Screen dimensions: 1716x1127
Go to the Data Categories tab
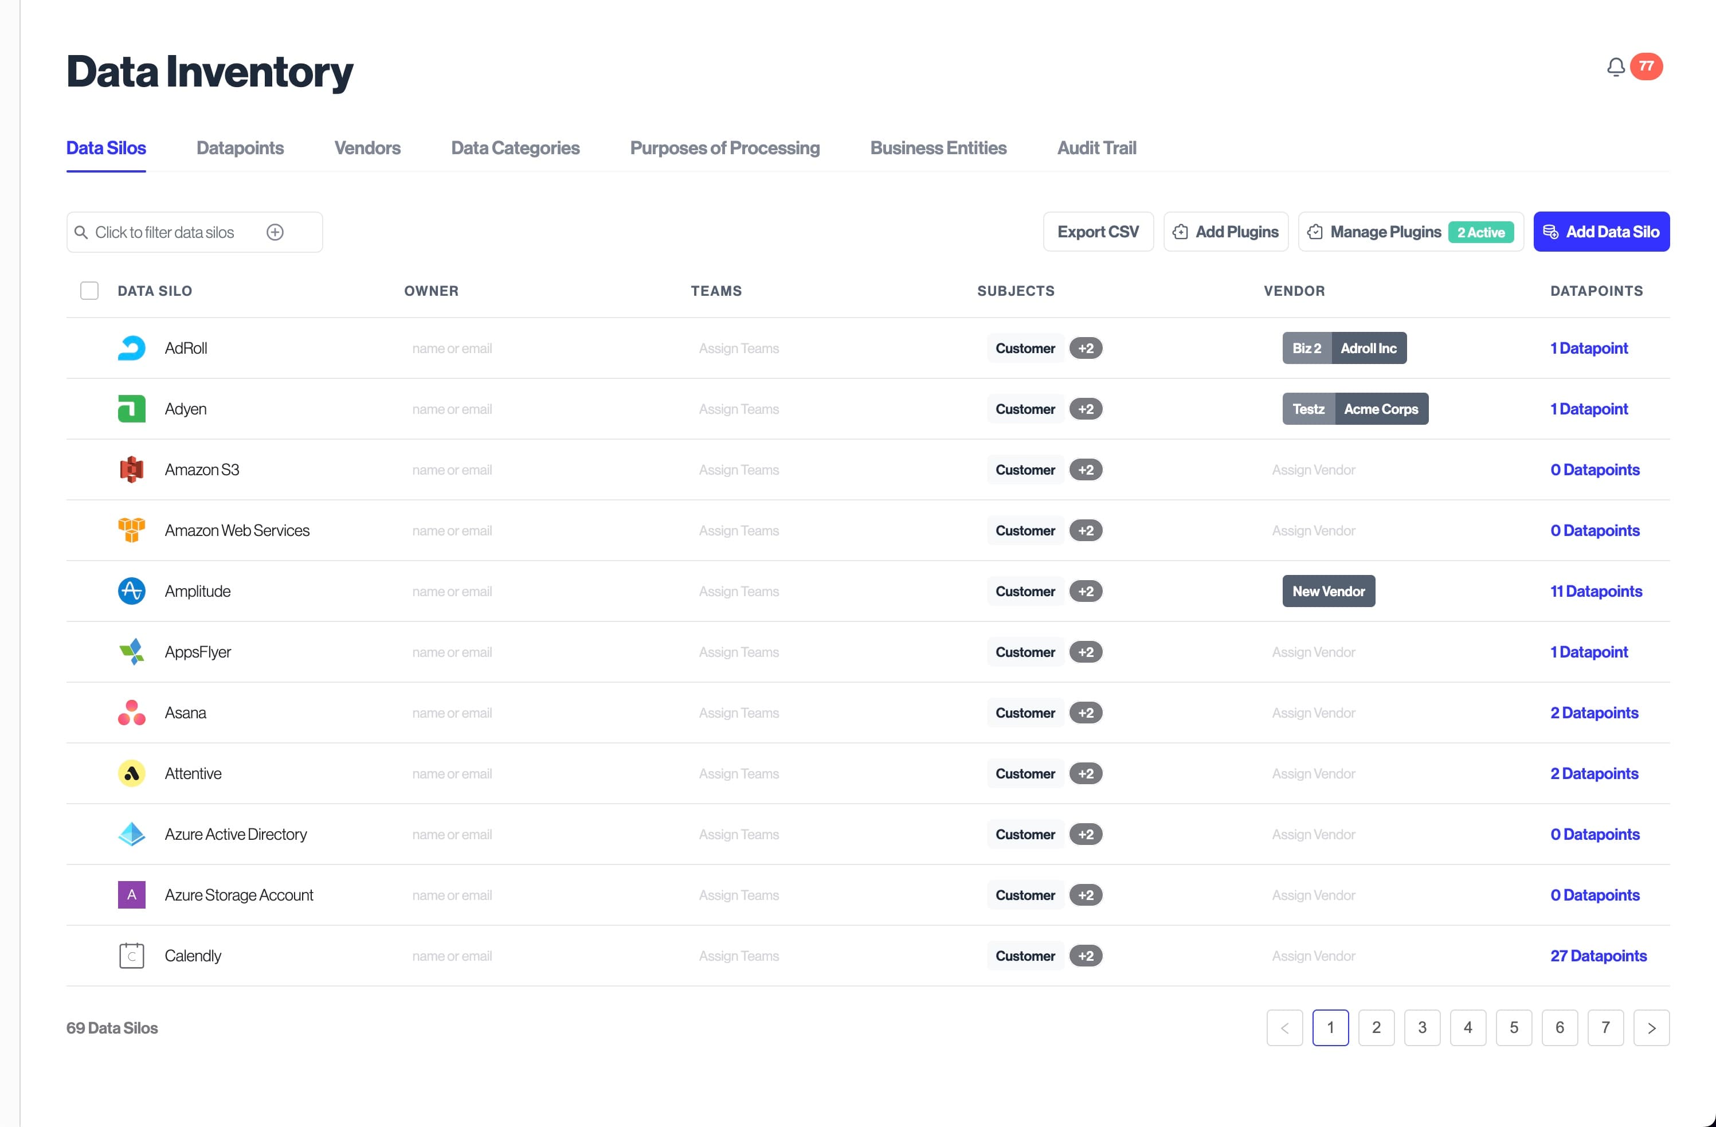[x=515, y=148]
